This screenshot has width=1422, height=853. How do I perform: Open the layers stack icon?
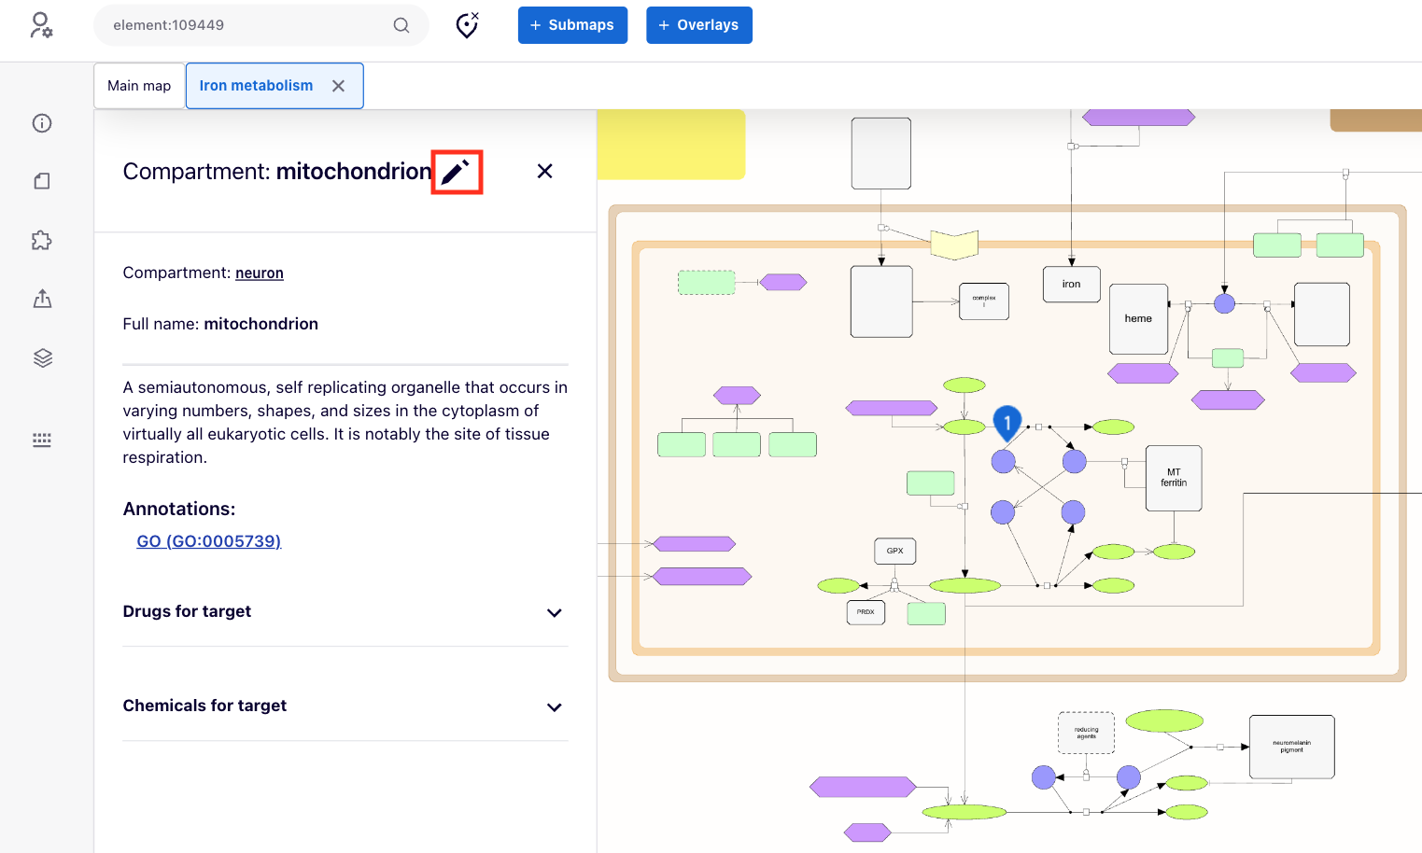point(42,358)
